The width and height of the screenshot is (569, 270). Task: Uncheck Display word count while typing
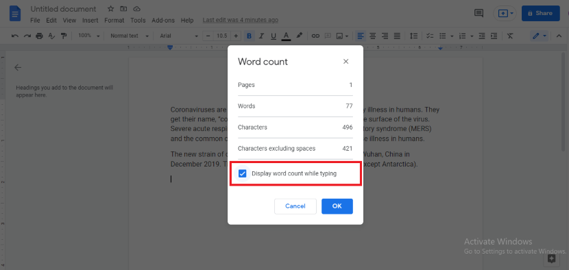click(243, 174)
